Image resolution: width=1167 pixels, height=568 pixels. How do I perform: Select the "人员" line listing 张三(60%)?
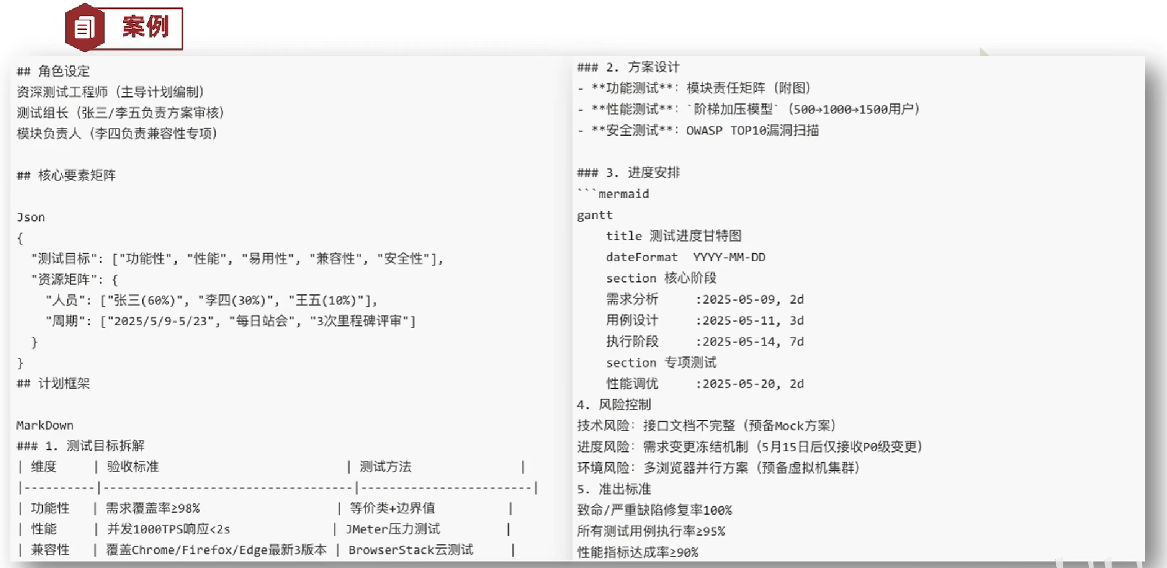click(x=211, y=300)
